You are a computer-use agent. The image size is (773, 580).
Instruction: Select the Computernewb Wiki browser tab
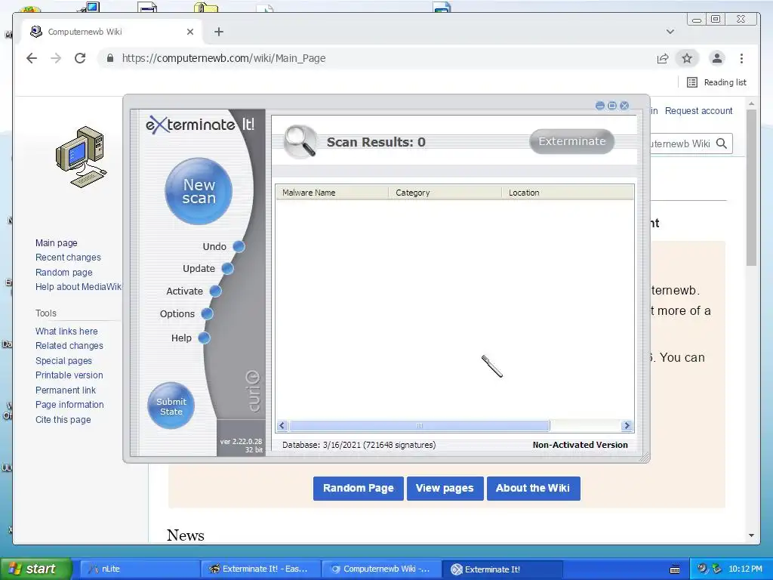coord(112,32)
